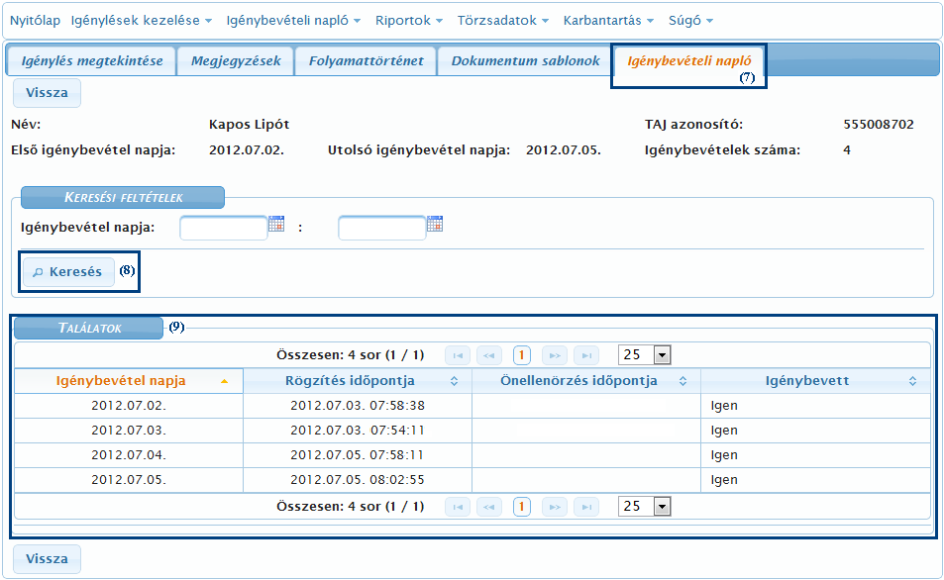The height and width of the screenshot is (580, 944).
Task: Expand Igénybevételi napló top menu
Action: 293,21
